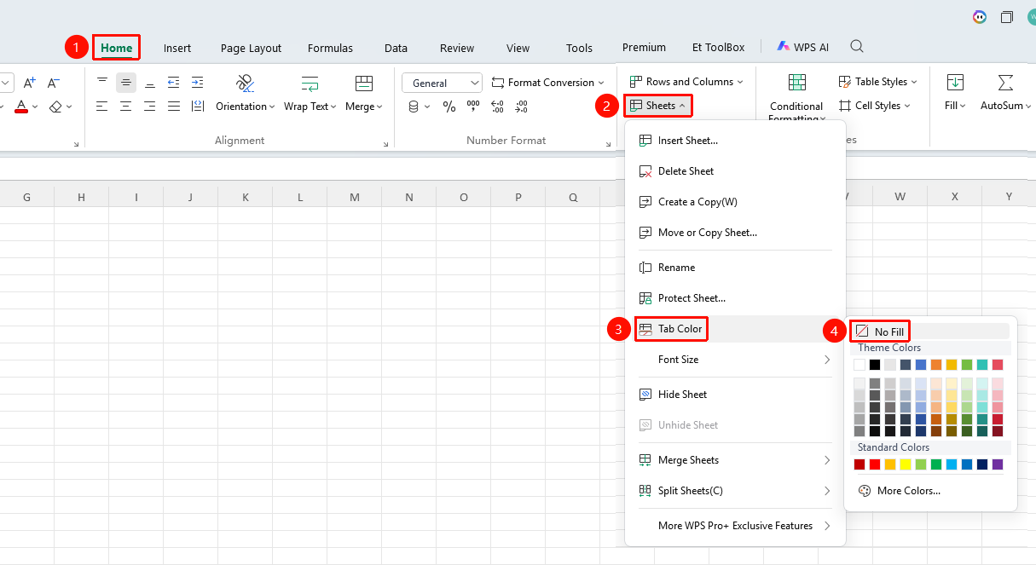1036x565 pixels.
Task: Select column header L
Action: (300, 197)
